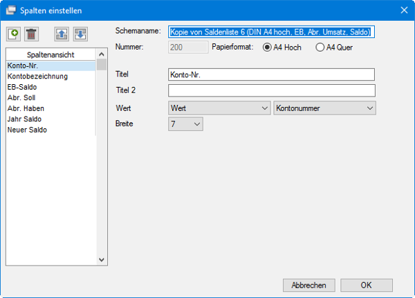Delete the selected column using the trash icon
This screenshot has width=415, height=298.
pos(32,34)
